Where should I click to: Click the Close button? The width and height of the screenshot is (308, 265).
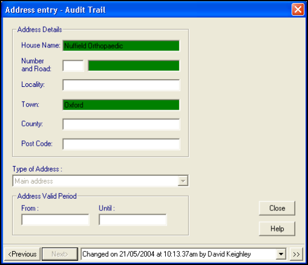click(x=277, y=208)
